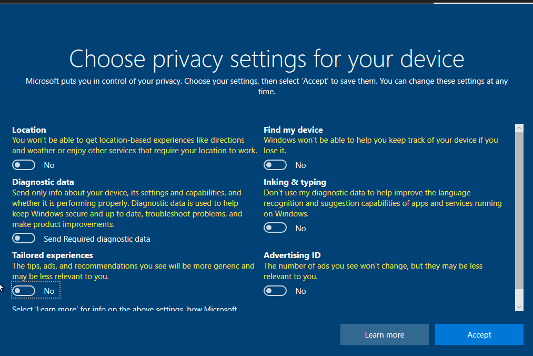Viewport: 533px width, 356px height.
Task: Toggle the Advertising ID switch
Action: [x=275, y=291]
